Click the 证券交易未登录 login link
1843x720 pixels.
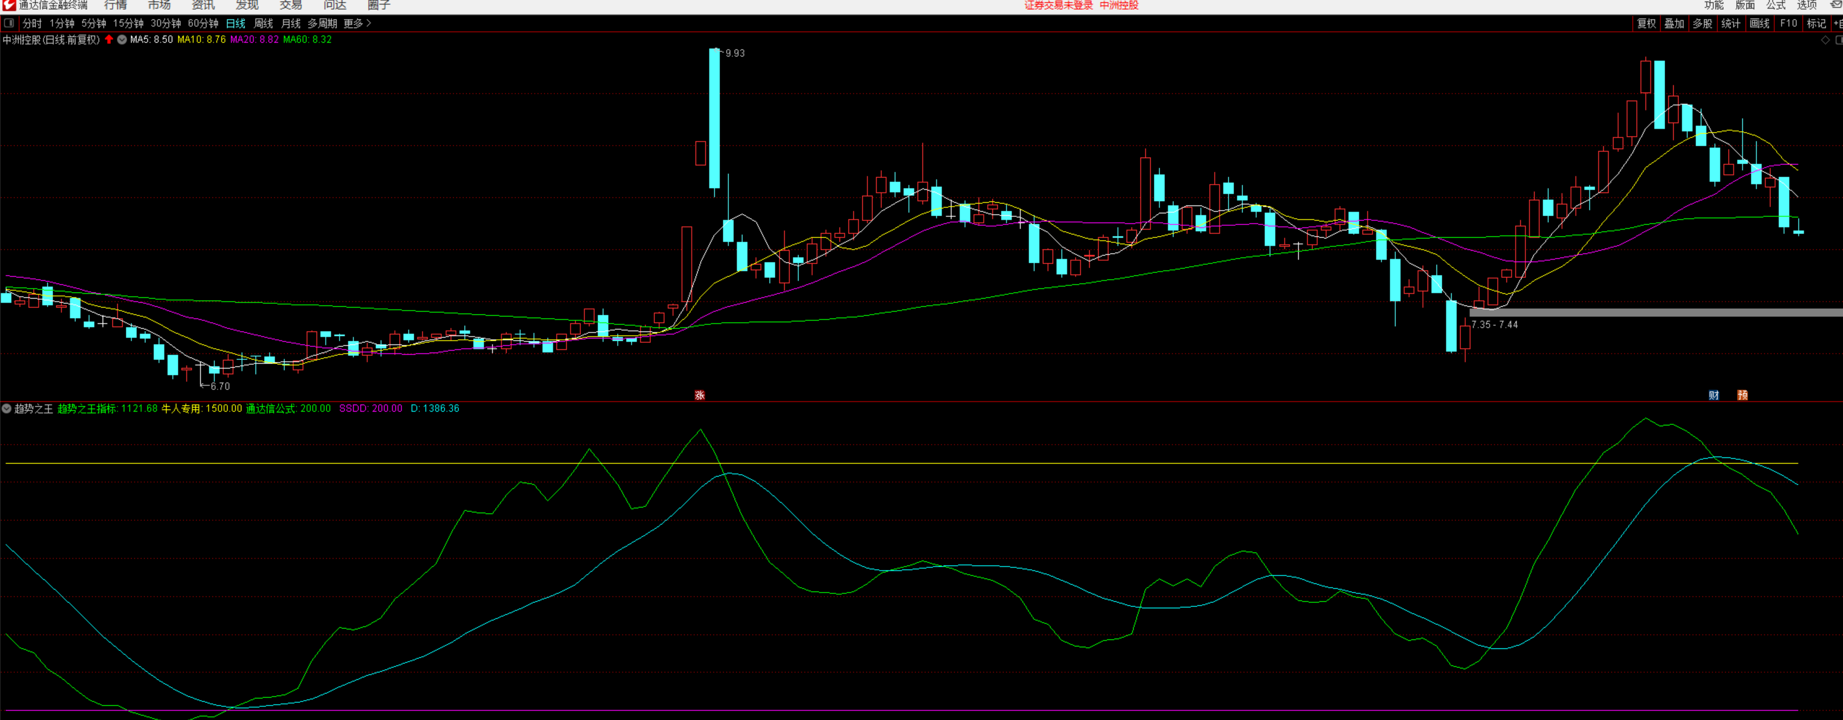click(1059, 5)
